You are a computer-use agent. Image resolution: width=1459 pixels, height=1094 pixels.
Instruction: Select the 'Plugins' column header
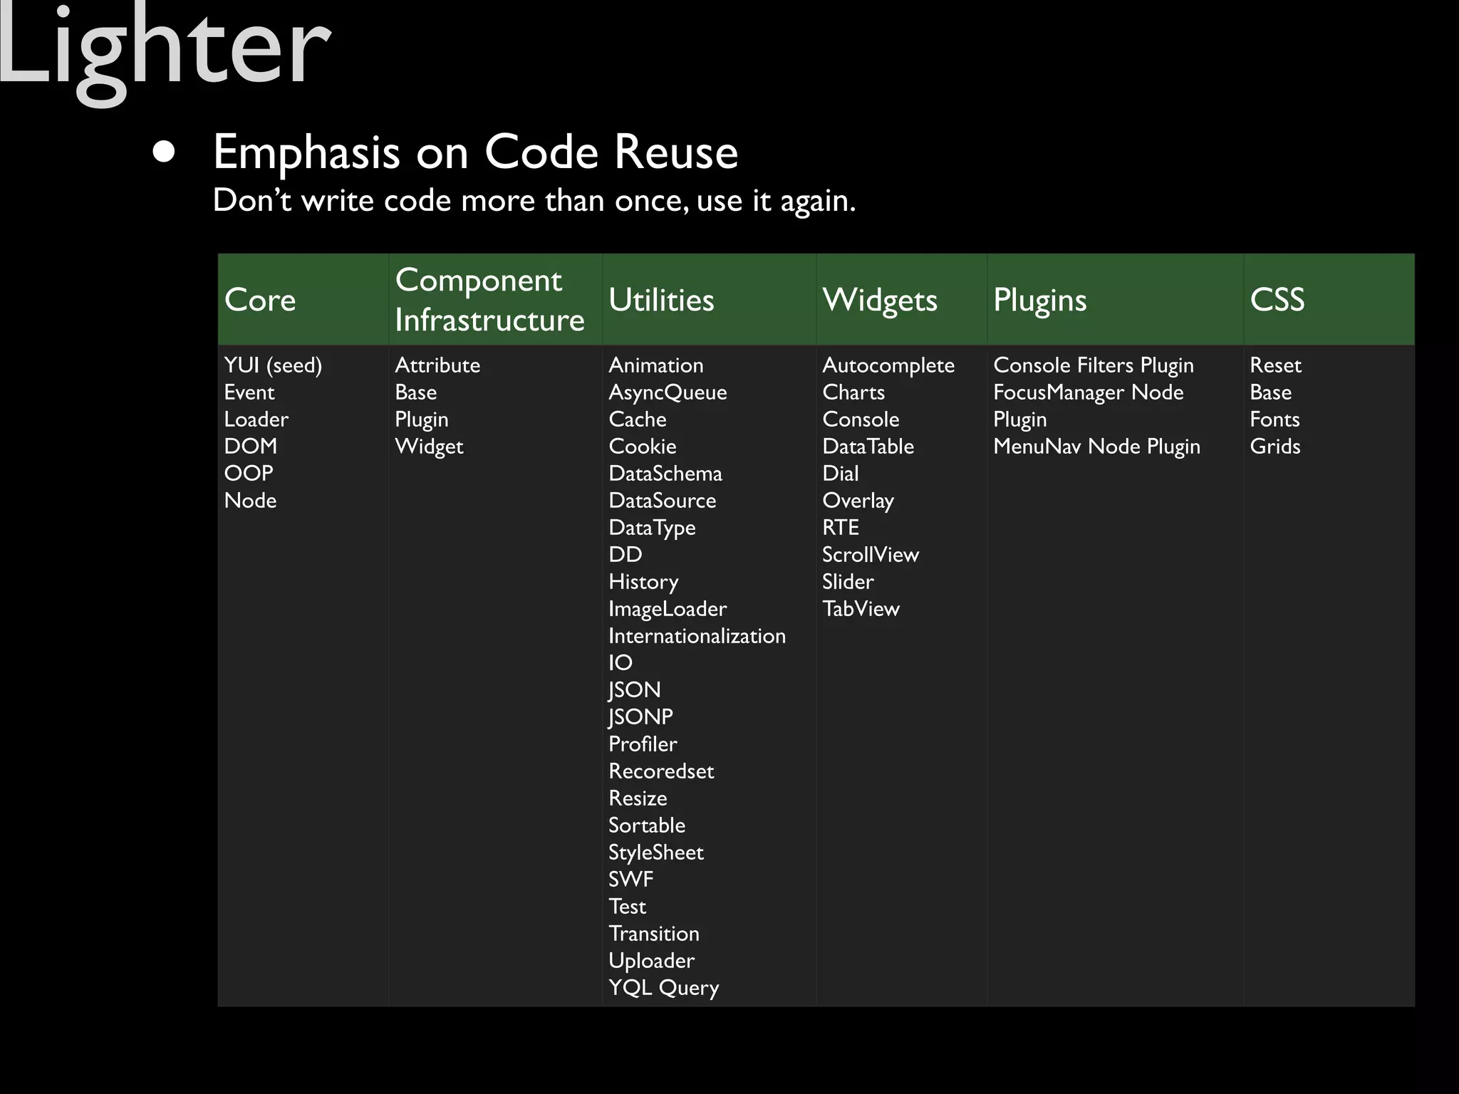(1116, 299)
